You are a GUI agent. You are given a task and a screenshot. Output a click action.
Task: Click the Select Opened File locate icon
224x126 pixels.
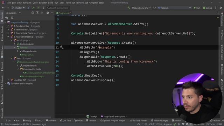point(33,13)
